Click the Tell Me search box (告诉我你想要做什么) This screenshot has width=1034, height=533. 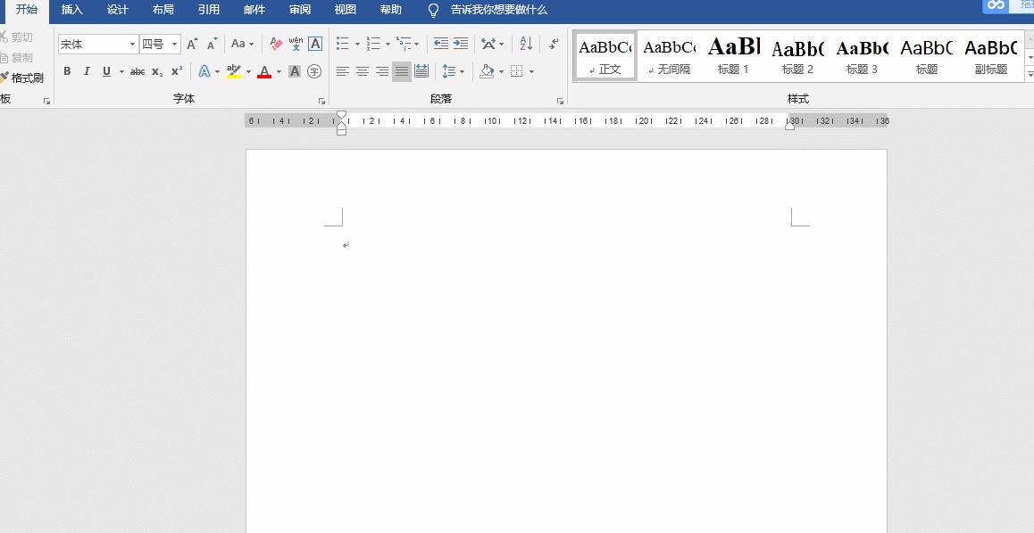(x=488, y=10)
